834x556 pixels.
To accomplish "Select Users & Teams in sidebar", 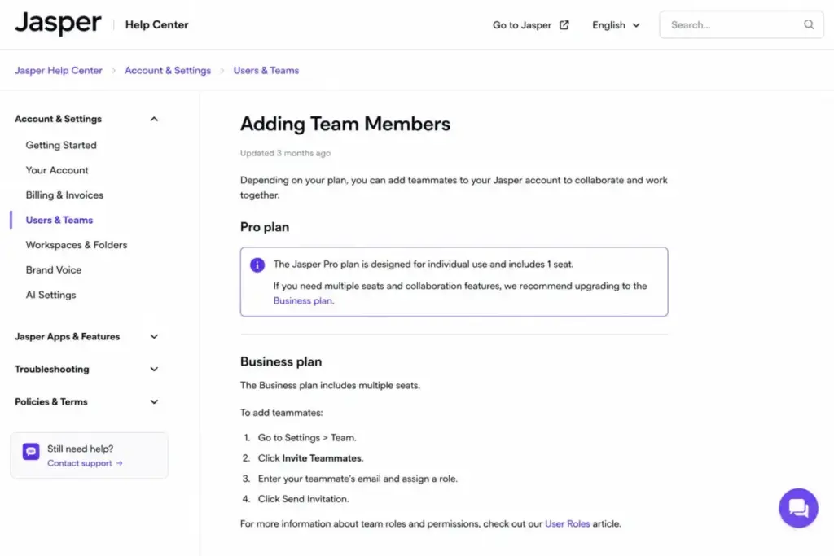I will pyautogui.click(x=59, y=220).
